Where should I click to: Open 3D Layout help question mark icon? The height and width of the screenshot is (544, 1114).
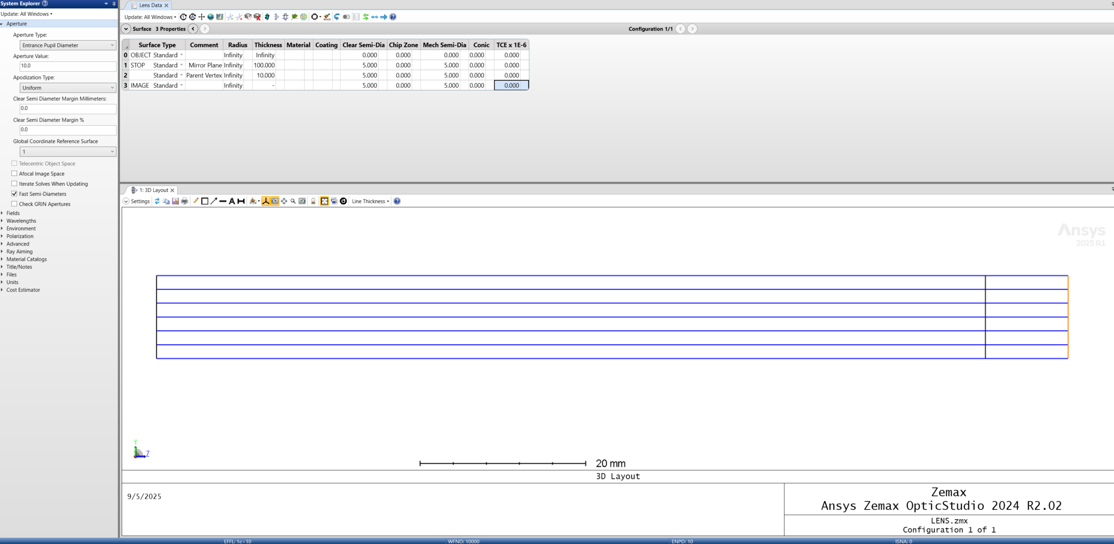pos(397,201)
